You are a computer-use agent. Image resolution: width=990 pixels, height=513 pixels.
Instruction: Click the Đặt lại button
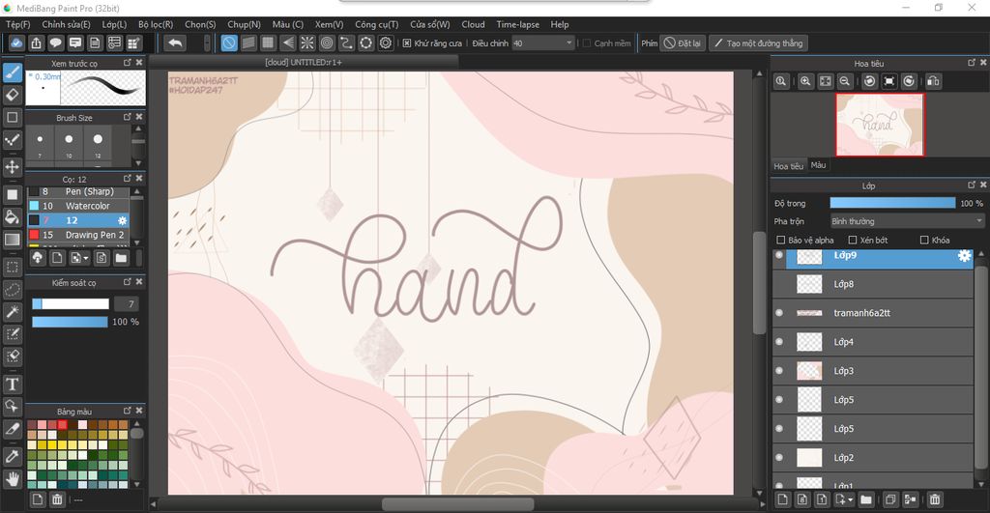683,43
